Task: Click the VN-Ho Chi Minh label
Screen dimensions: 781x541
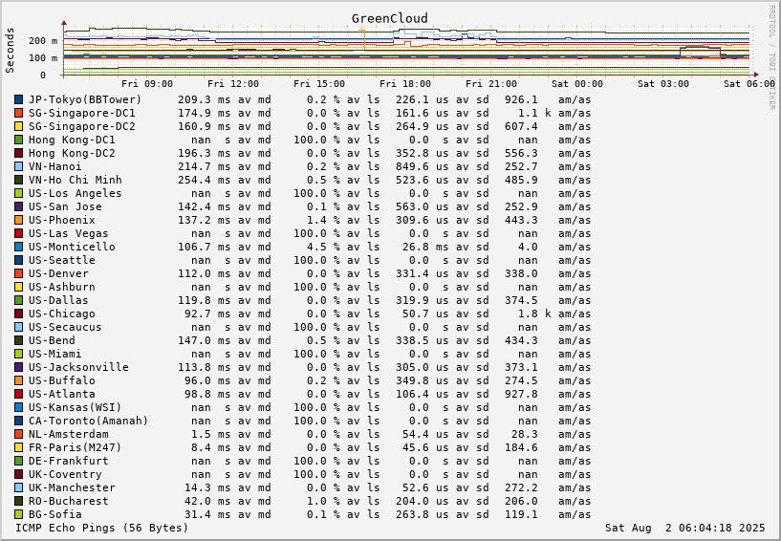Action: click(76, 180)
